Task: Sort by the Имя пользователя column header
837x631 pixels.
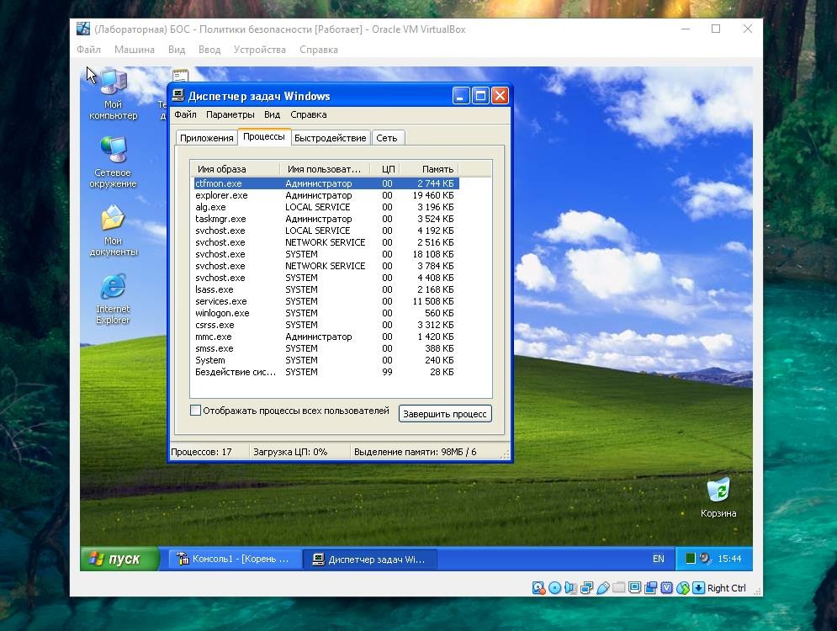Action: point(324,169)
